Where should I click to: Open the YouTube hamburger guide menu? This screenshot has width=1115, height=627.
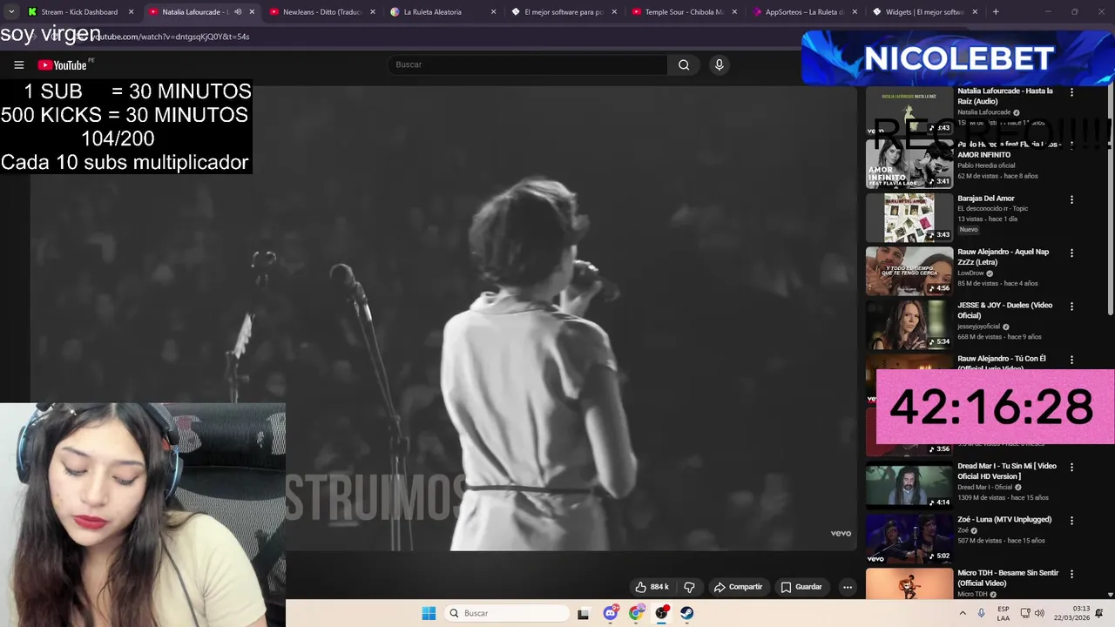(x=18, y=64)
